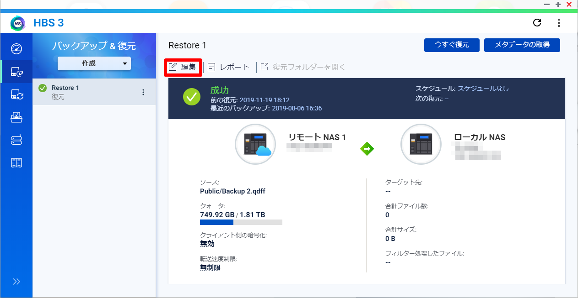Expand the sidebar with double-chevron icon
Image resolution: width=578 pixels, height=298 pixels.
16,282
